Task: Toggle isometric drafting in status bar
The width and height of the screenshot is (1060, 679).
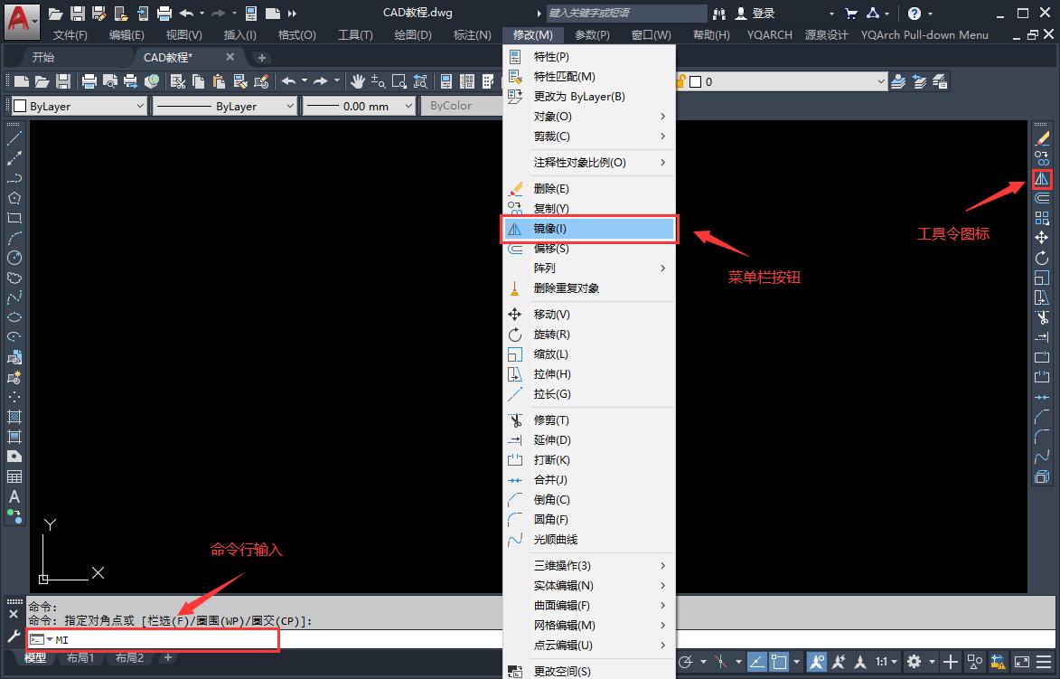Action: click(721, 661)
